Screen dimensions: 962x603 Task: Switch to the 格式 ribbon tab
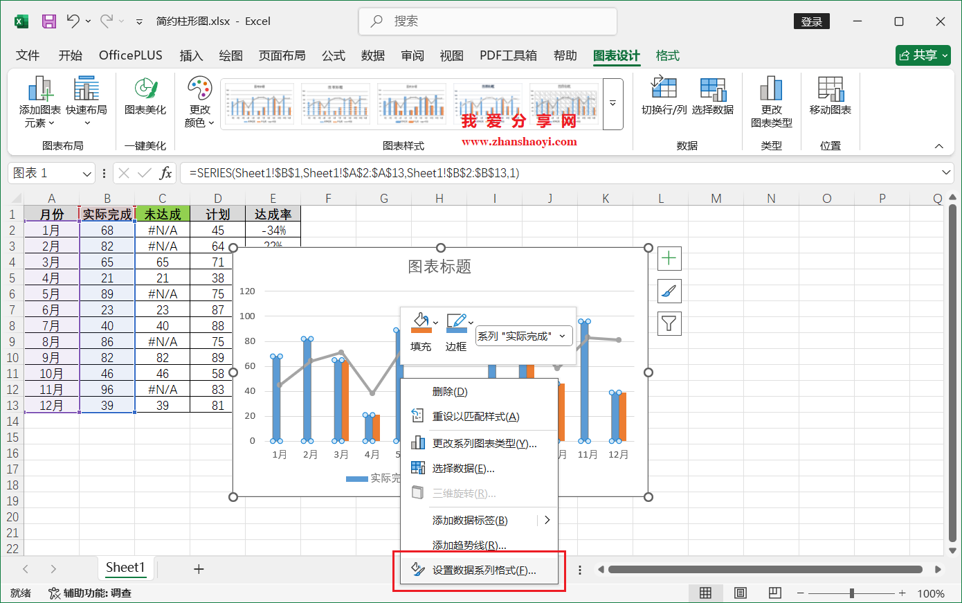tap(666, 55)
